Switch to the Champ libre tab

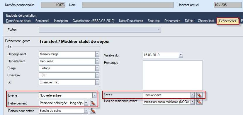click(x=206, y=21)
